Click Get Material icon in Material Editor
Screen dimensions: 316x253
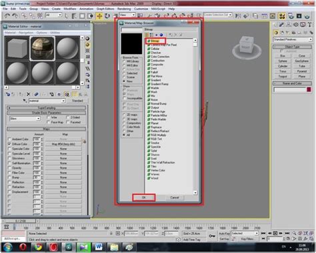tap(8, 94)
